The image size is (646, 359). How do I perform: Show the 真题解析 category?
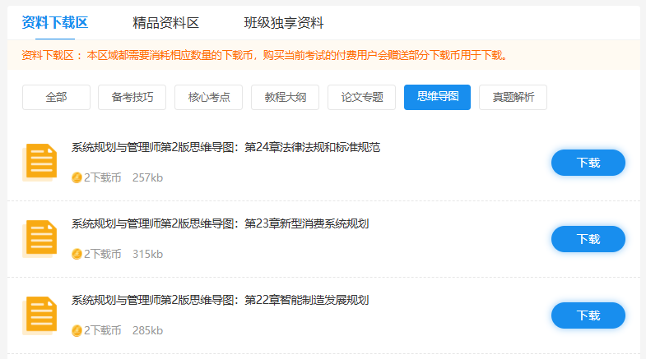click(x=513, y=97)
